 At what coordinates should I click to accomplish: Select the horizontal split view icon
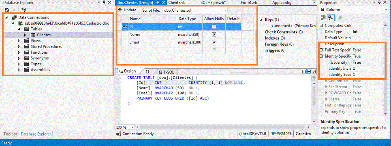click(x=309, y=71)
